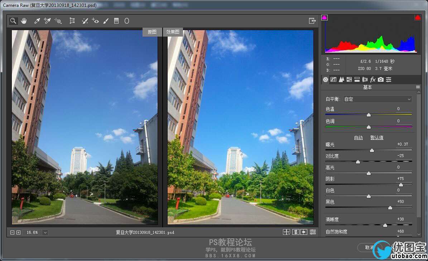This screenshot has height=261, width=428.
Task: Open the 白平衡 dropdown showing 自定
Action: point(378,99)
